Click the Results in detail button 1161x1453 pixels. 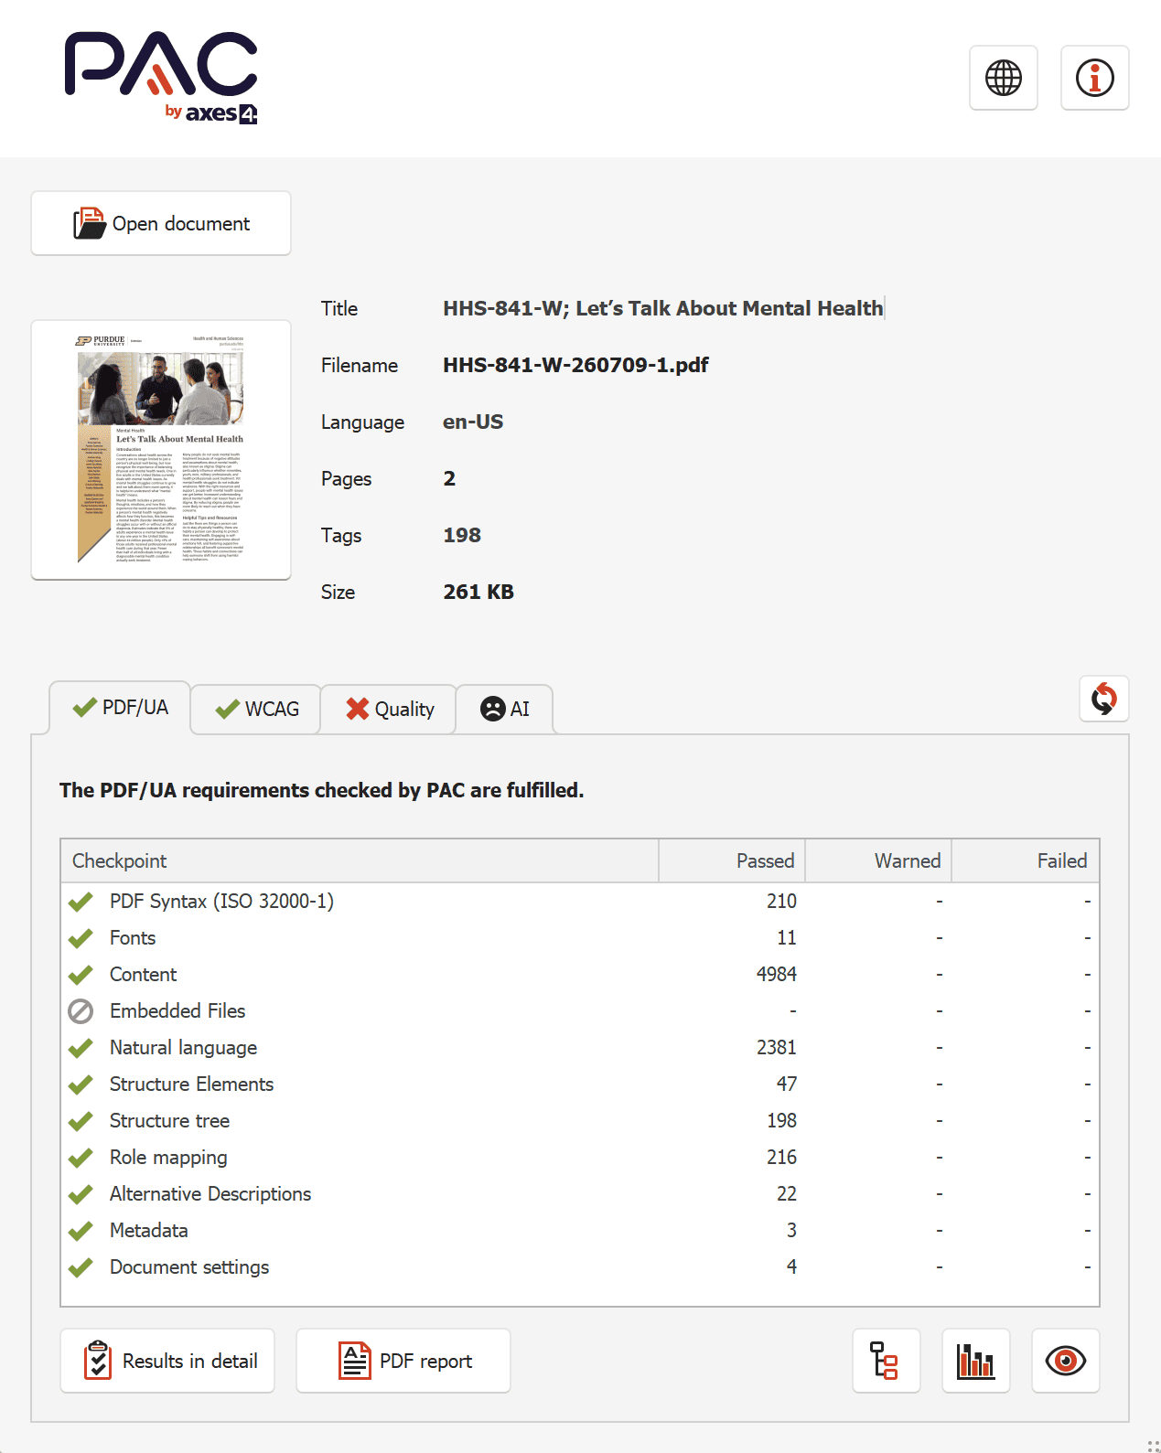coord(167,1361)
